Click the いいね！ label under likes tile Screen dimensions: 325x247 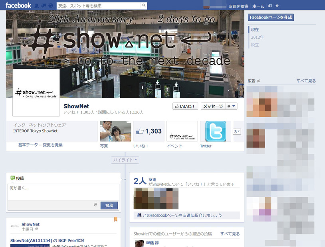pyautogui.click(x=141, y=146)
